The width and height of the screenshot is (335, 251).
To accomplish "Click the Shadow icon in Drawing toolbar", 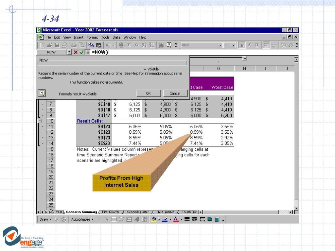I will (x=210, y=219).
